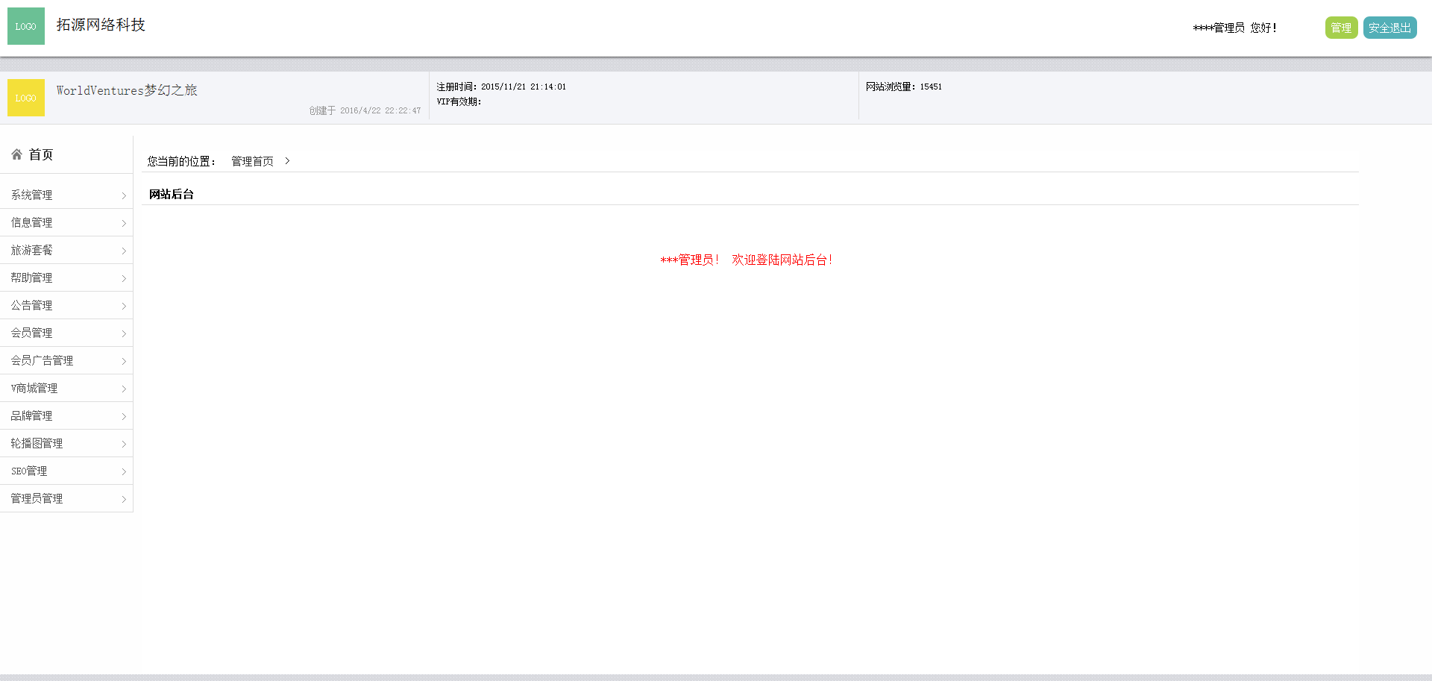Open the V商城管理 menu
The height and width of the screenshot is (681, 1432).
pos(66,388)
